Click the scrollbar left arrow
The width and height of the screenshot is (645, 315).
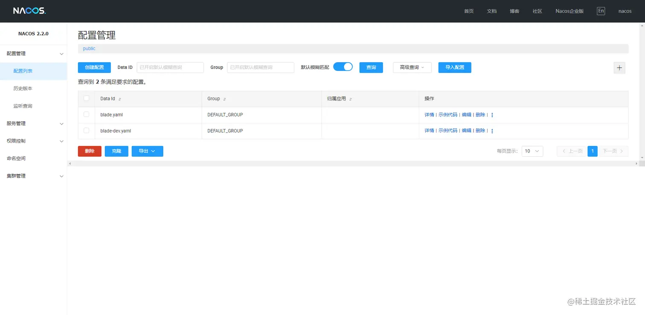click(x=70, y=163)
